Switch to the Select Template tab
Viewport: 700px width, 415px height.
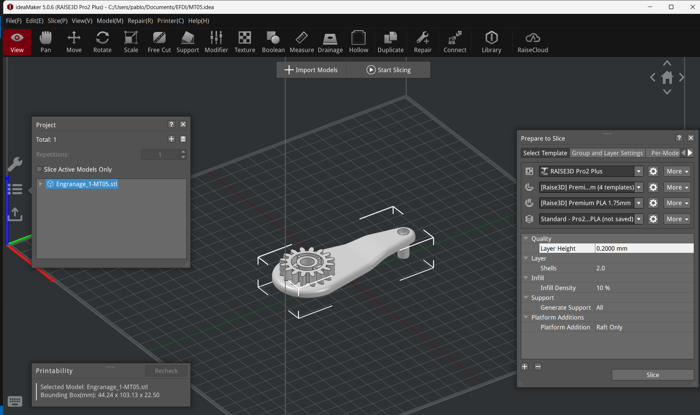(x=545, y=153)
